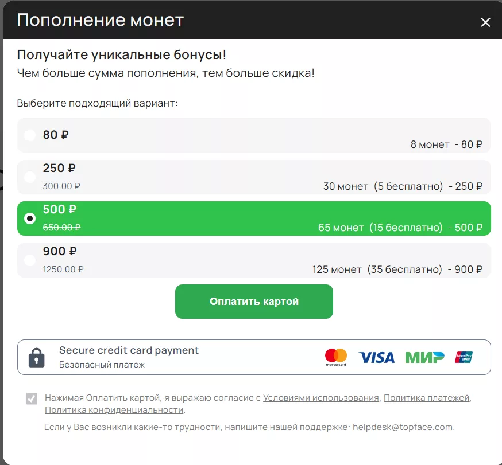The height and width of the screenshot is (465, 502).
Task: Select the 80 ₽ top-up radio button
Action: pos(29,135)
